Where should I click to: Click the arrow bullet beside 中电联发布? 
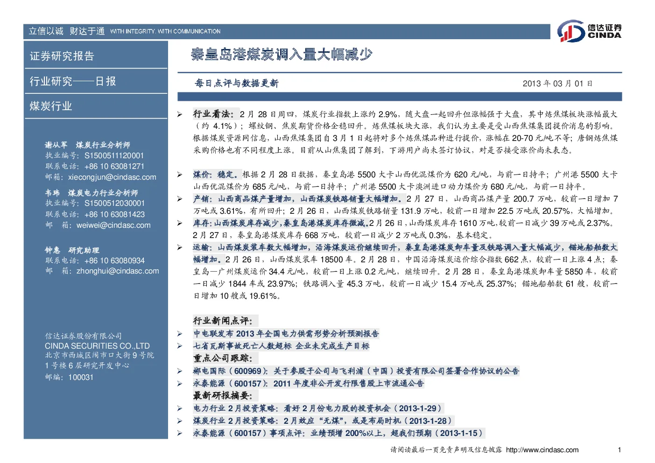point(180,334)
